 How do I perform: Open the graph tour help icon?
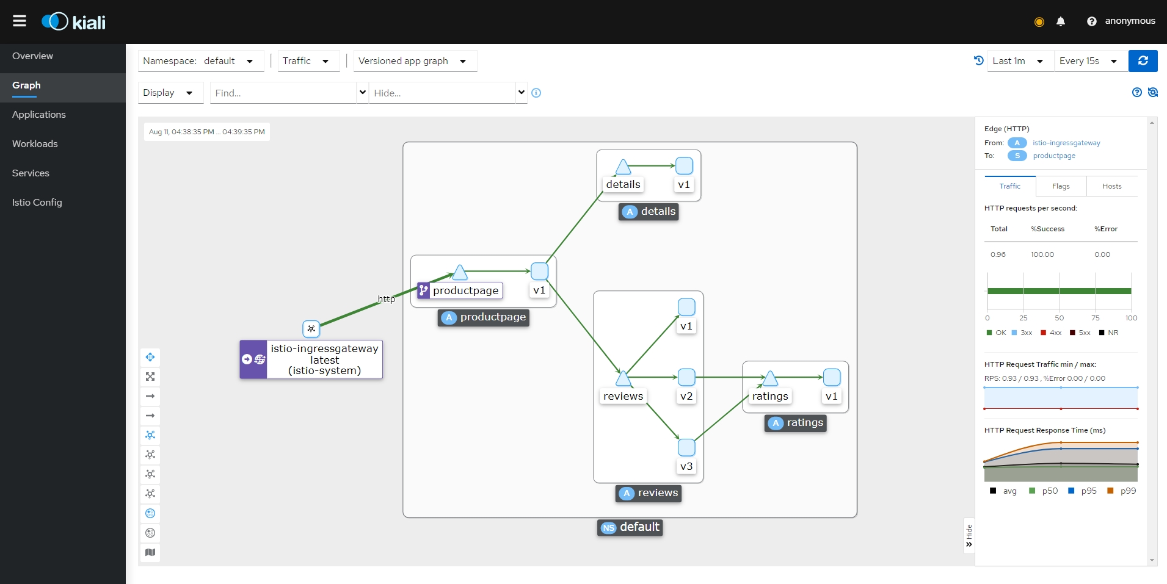point(1136,93)
